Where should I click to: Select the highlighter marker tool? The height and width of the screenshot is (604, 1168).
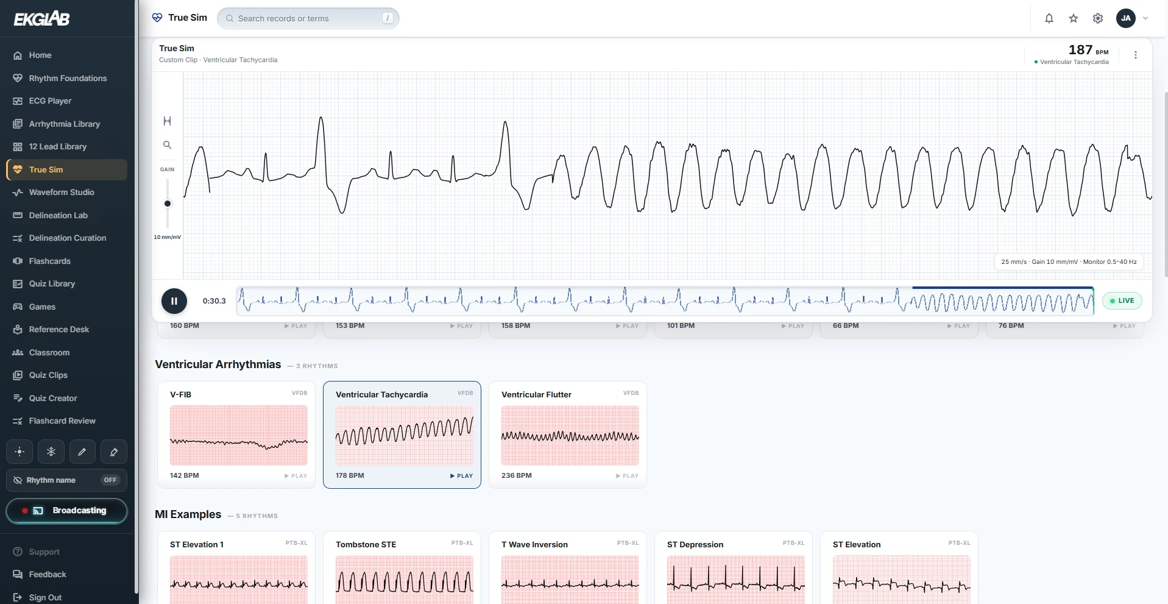pos(114,452)
